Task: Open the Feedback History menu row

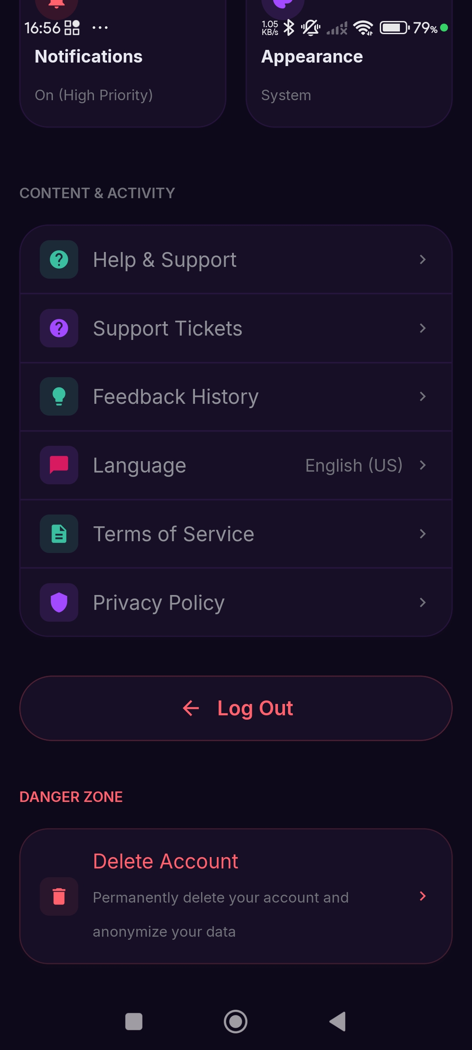Action: tap(236, 397)
